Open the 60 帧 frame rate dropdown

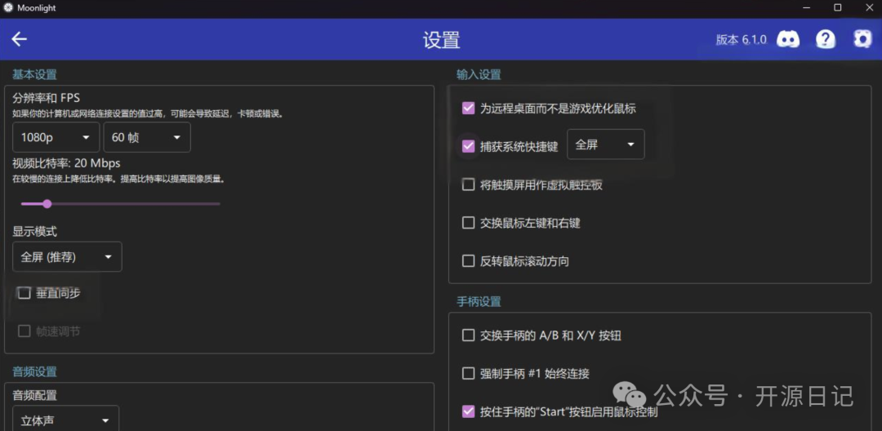[x=147, y=137]
